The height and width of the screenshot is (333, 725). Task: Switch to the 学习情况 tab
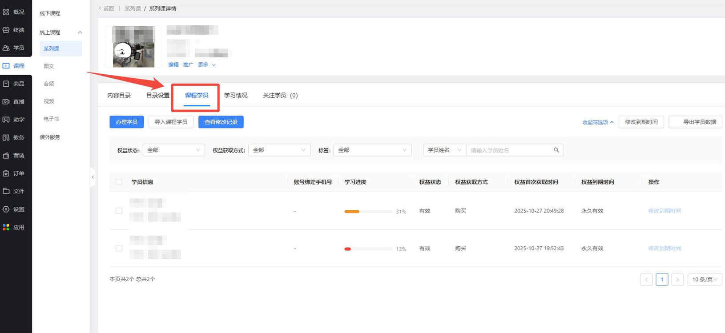(x=236, y=96)
